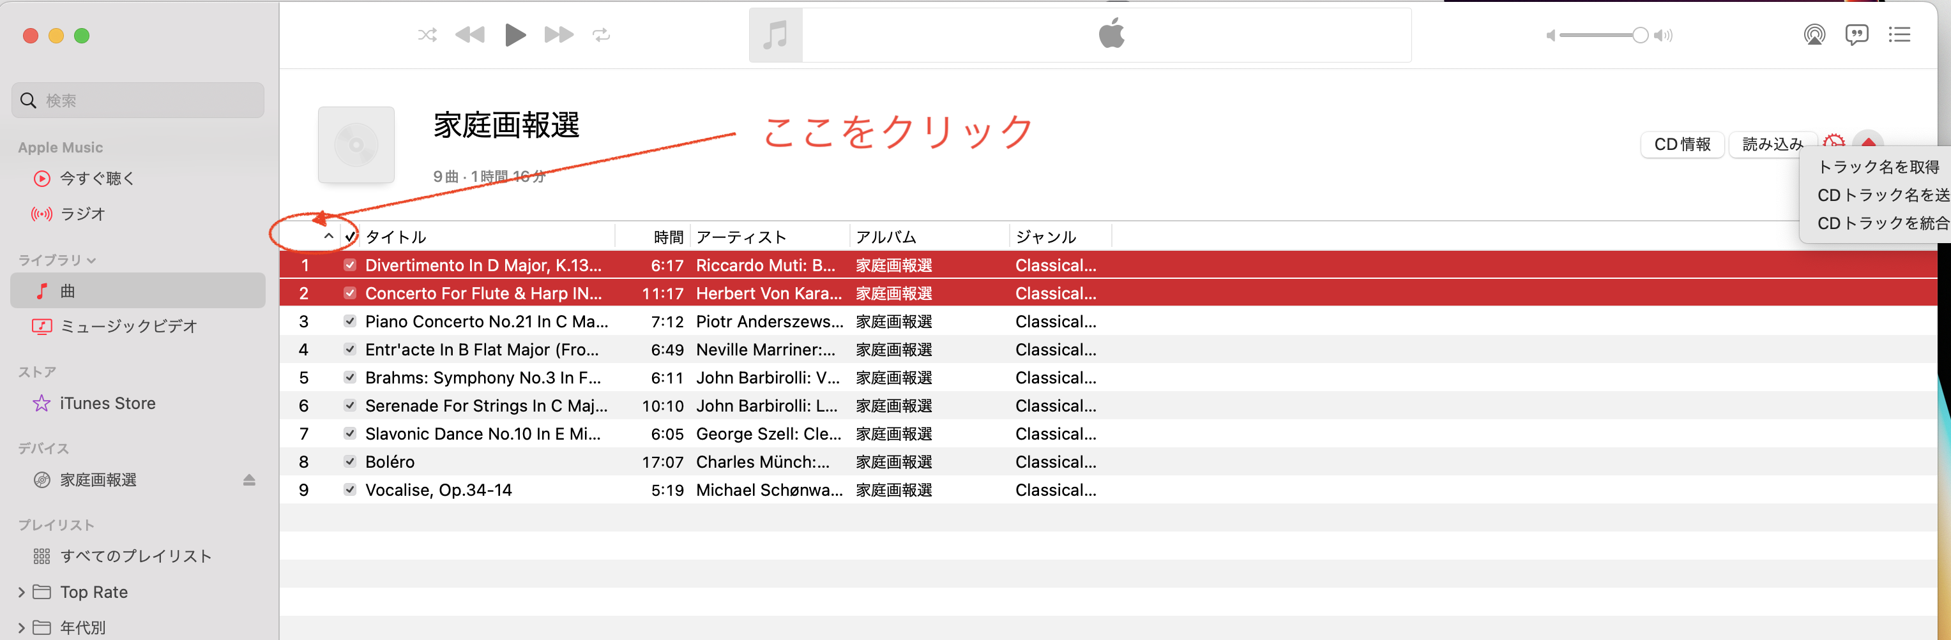Toggle repeat mode
This screenshot has width=1951, height=640.
[x=602, y=35]
